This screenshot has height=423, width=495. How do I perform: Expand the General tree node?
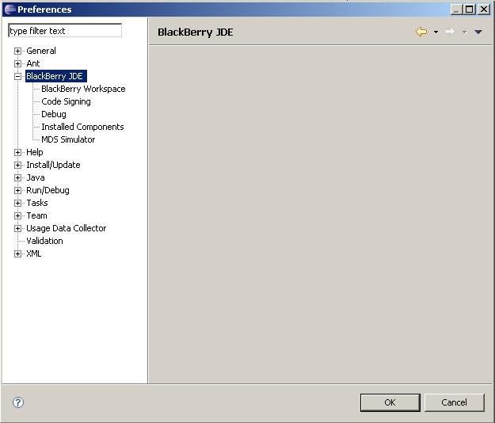tap(17, 51)
